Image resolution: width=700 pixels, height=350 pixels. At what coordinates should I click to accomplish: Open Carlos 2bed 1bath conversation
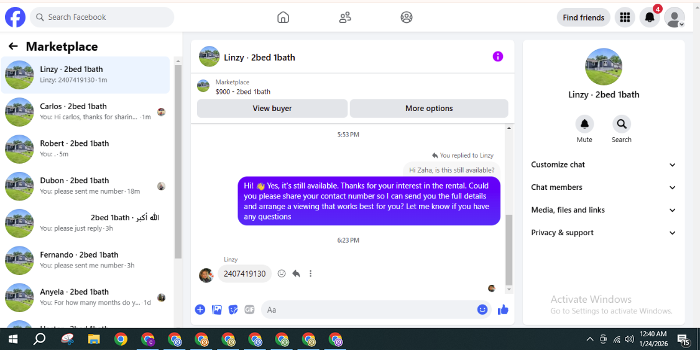[x=85, y=112]
